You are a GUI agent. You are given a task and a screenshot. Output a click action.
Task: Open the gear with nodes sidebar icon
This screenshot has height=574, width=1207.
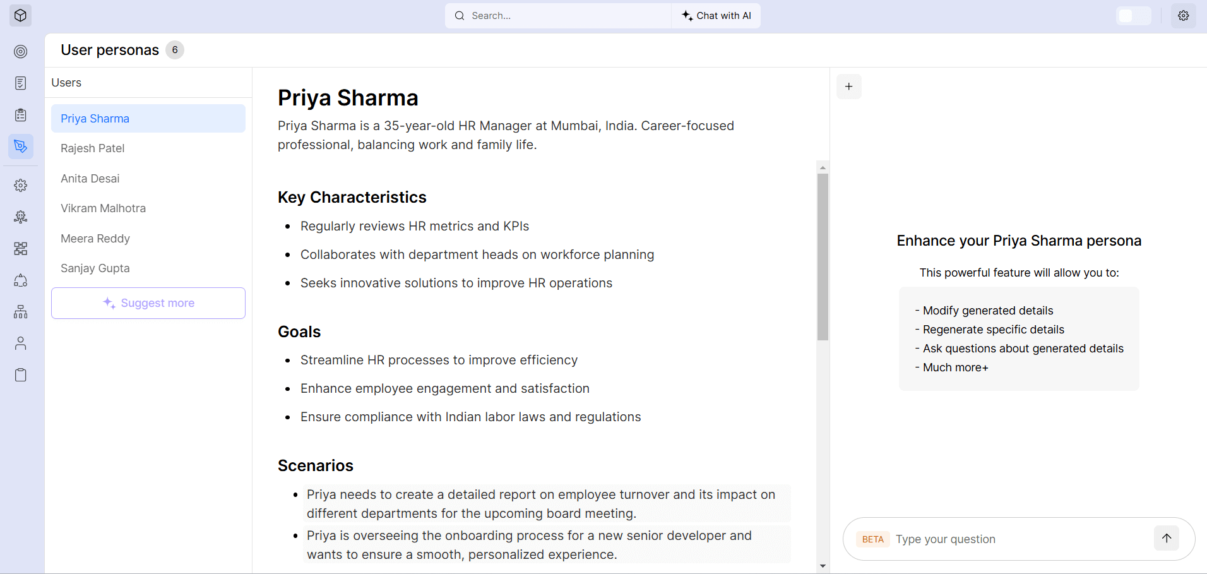click(21, 217)
